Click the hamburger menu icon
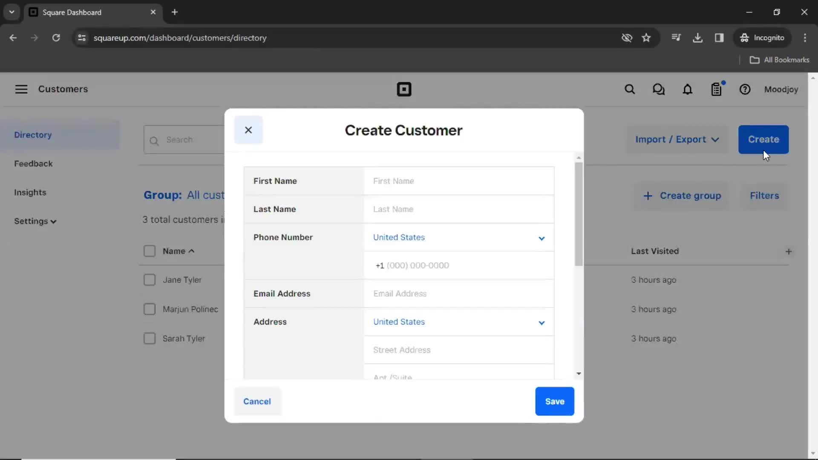This screenshot has width=818, height=460. point(21,89)
